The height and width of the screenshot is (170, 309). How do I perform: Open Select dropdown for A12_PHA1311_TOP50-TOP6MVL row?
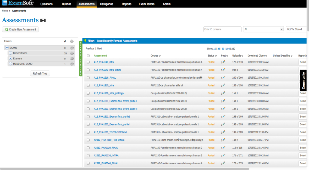point(303,132)
